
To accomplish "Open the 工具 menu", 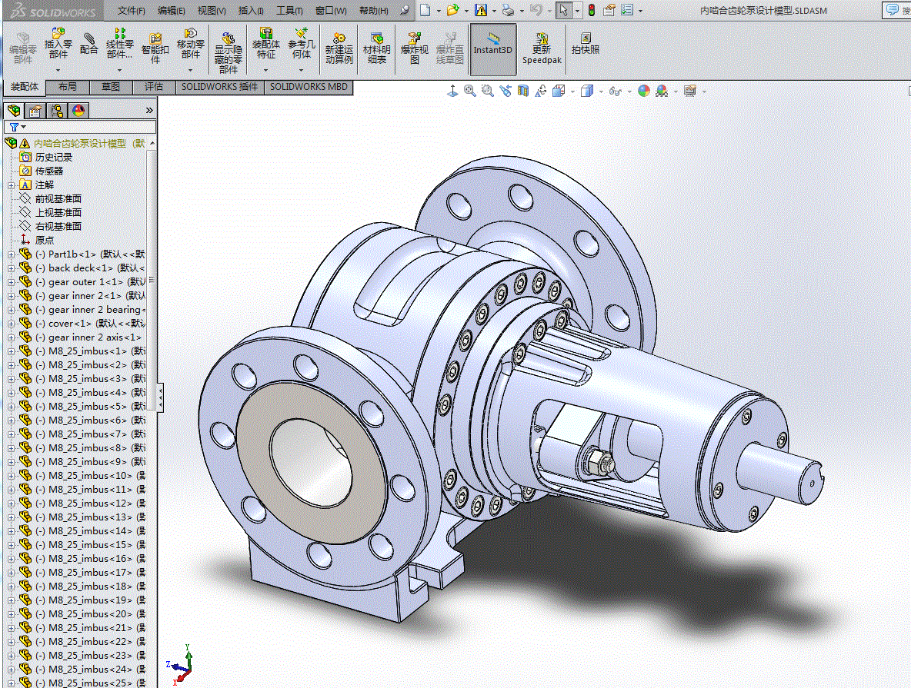I will pos(289,11).
